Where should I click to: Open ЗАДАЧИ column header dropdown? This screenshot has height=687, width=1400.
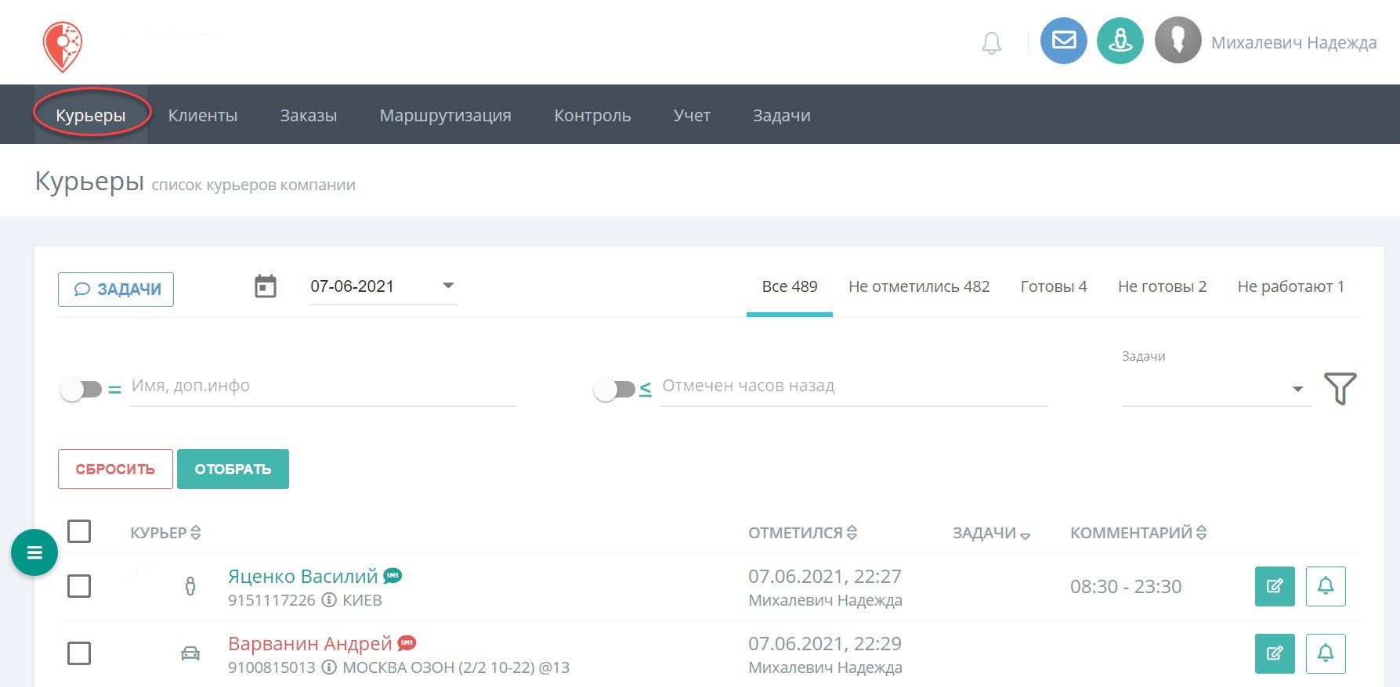click(991, 534)
